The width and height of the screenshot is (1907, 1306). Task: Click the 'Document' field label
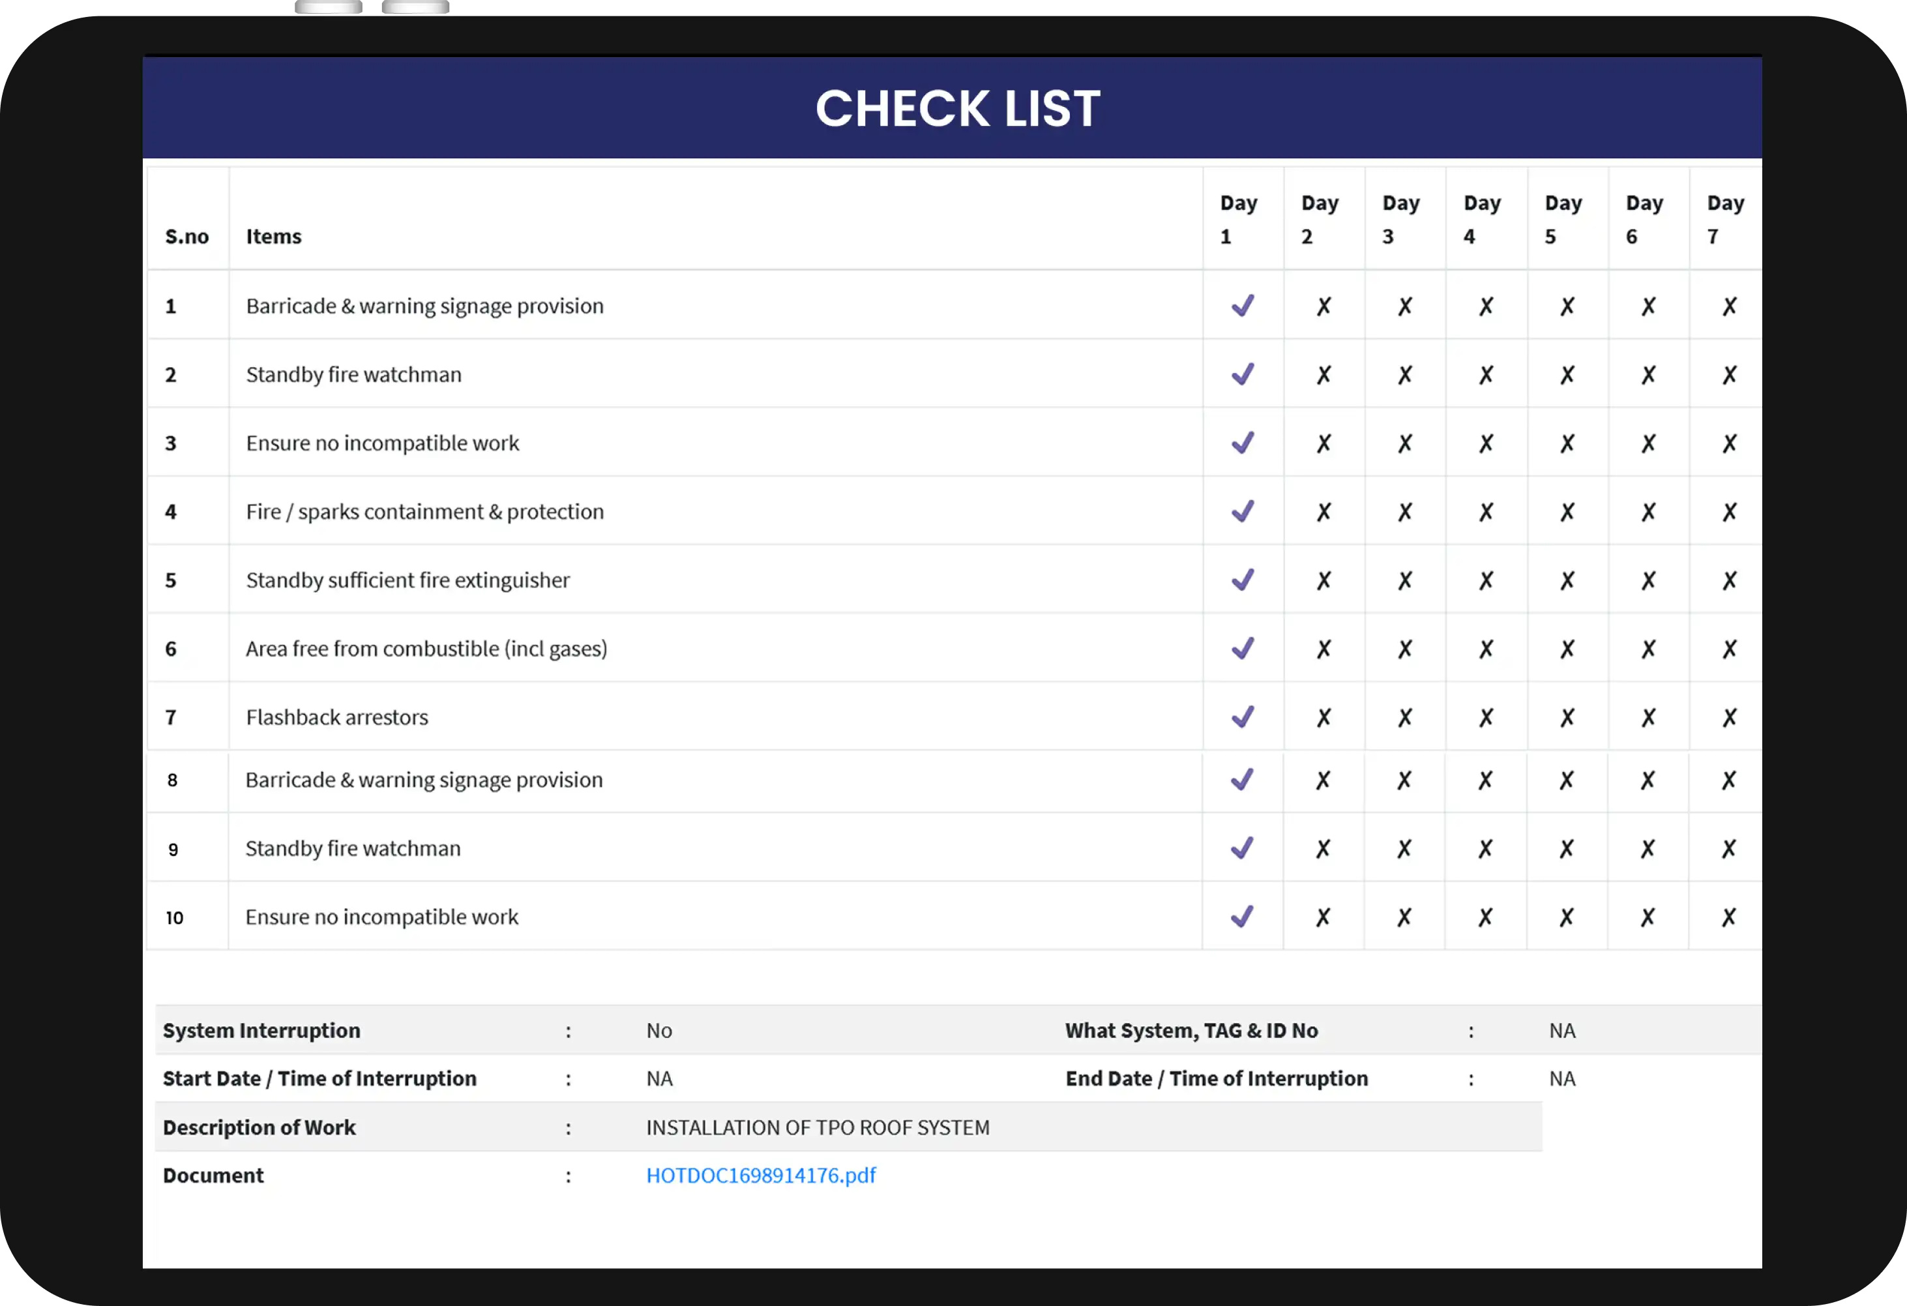213,1176
